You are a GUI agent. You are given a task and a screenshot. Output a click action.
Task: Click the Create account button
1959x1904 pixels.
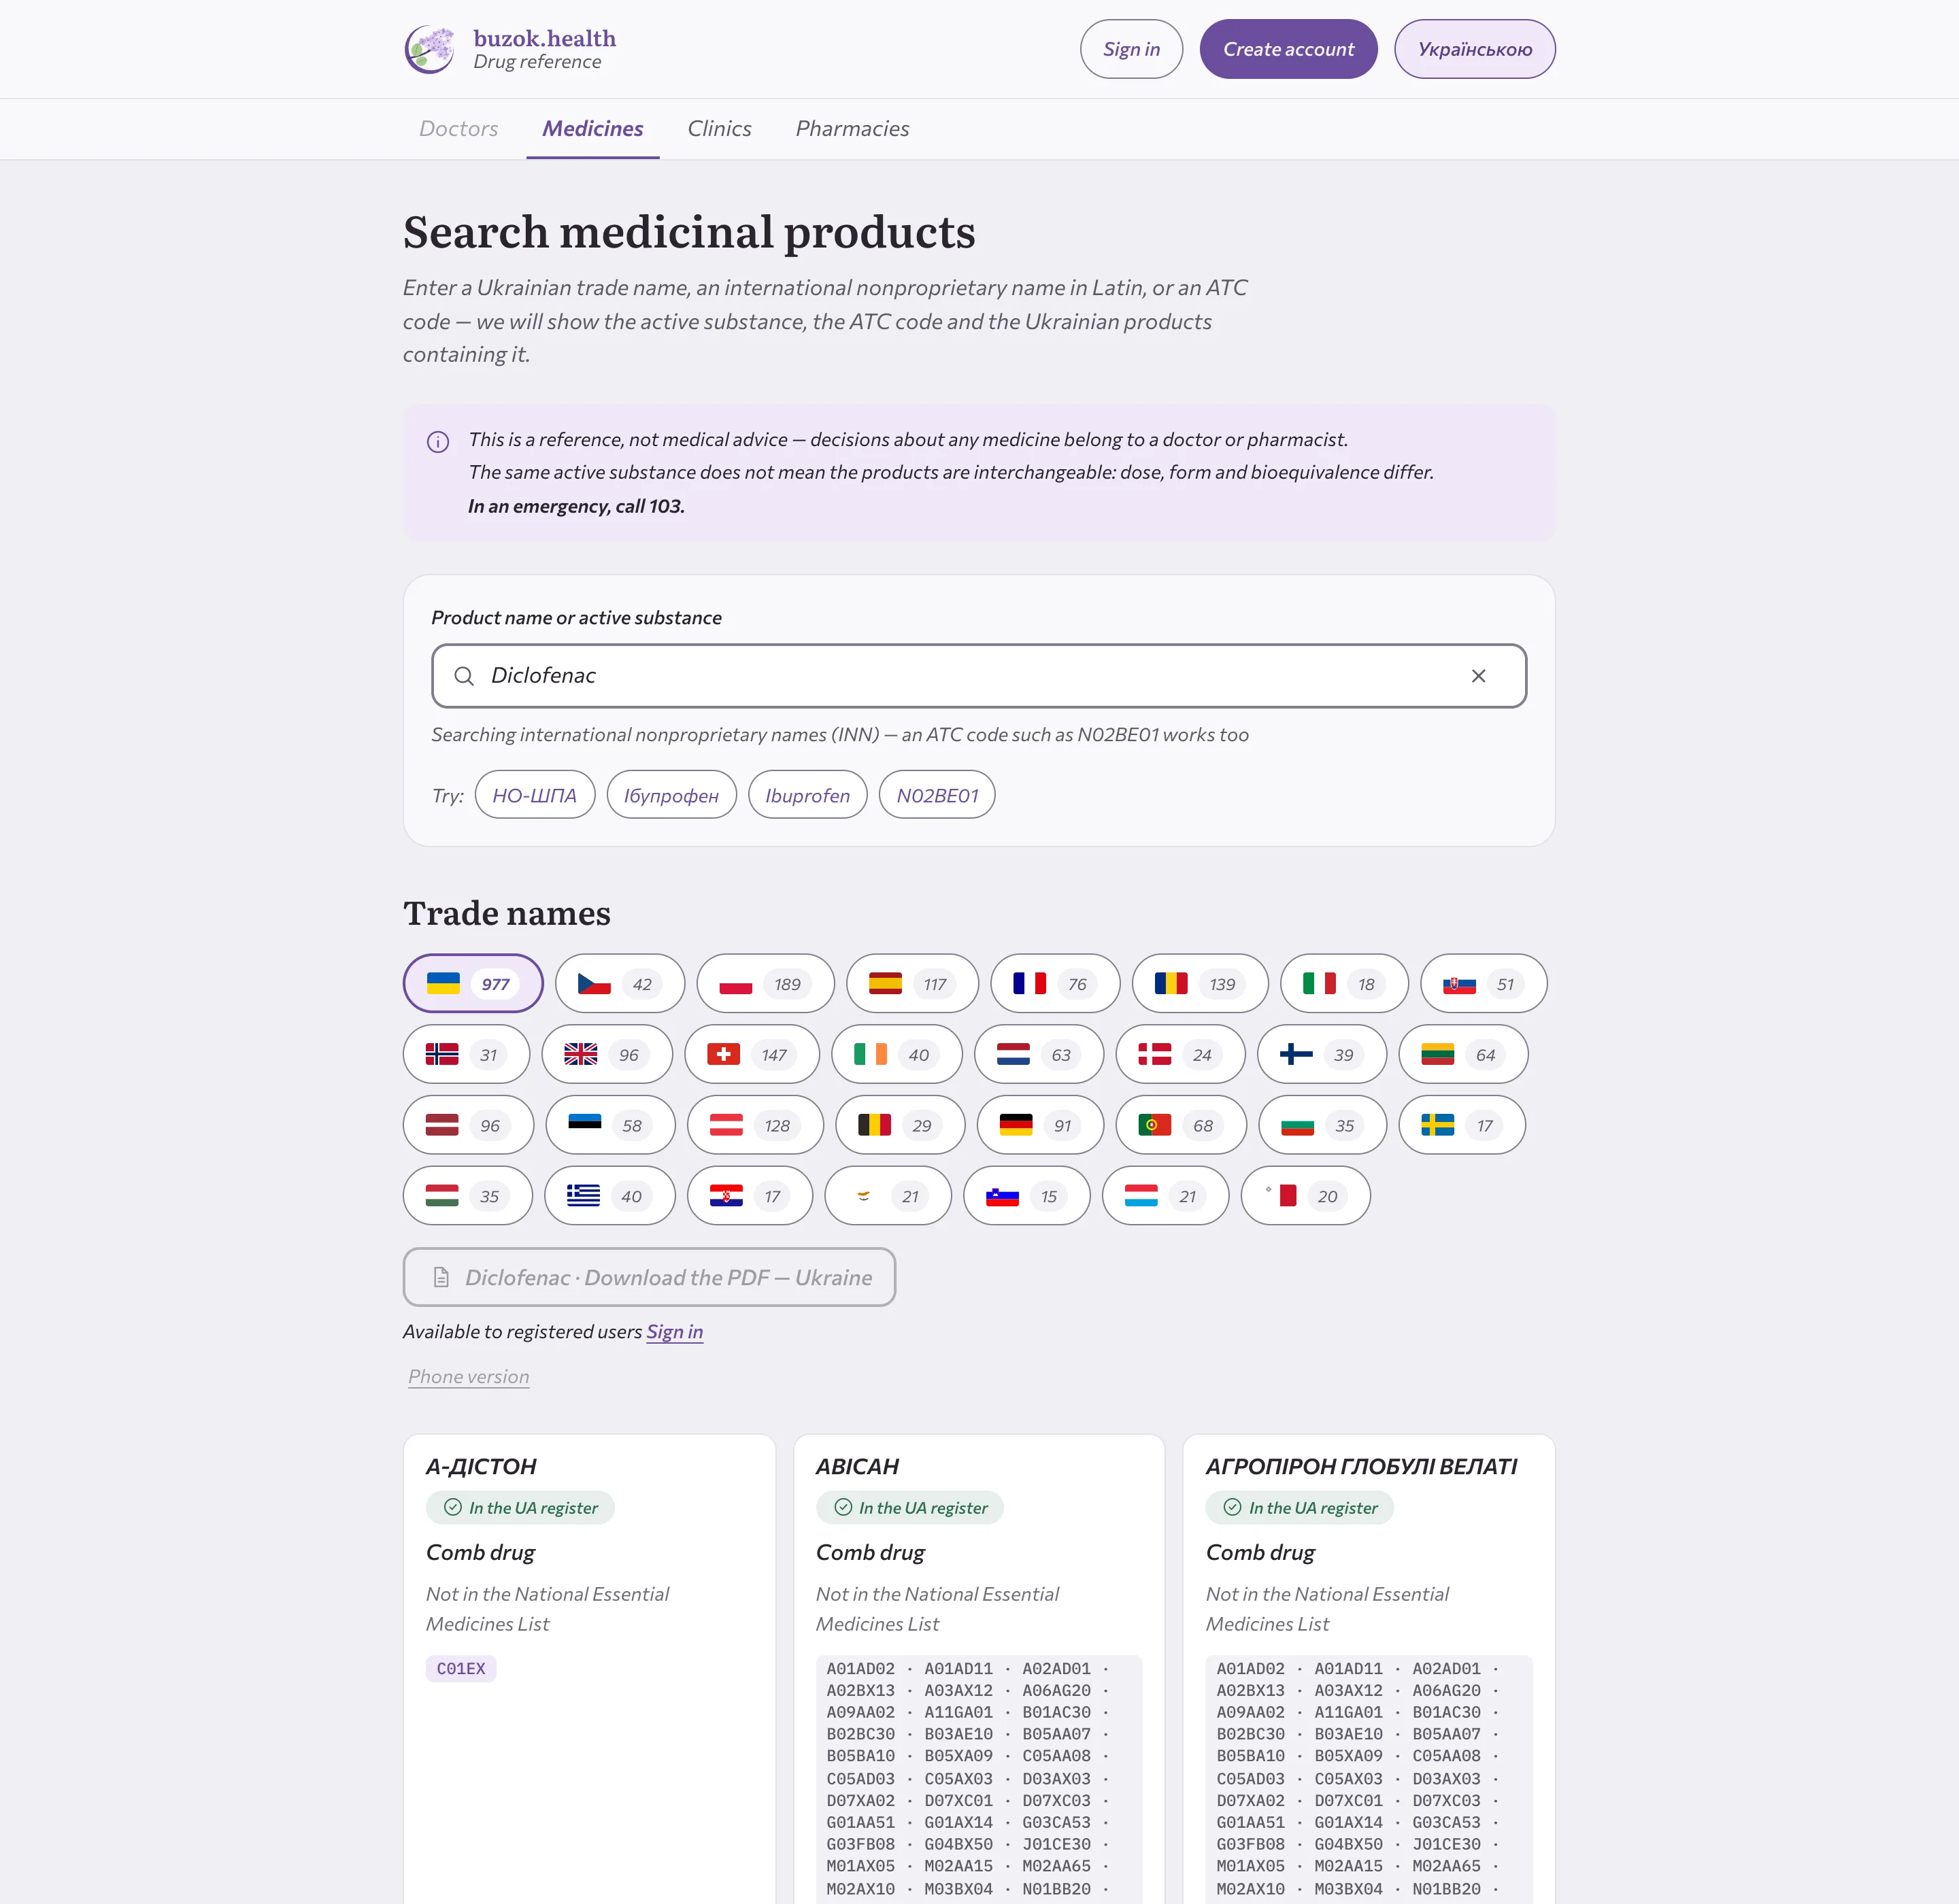point(1288,49)
